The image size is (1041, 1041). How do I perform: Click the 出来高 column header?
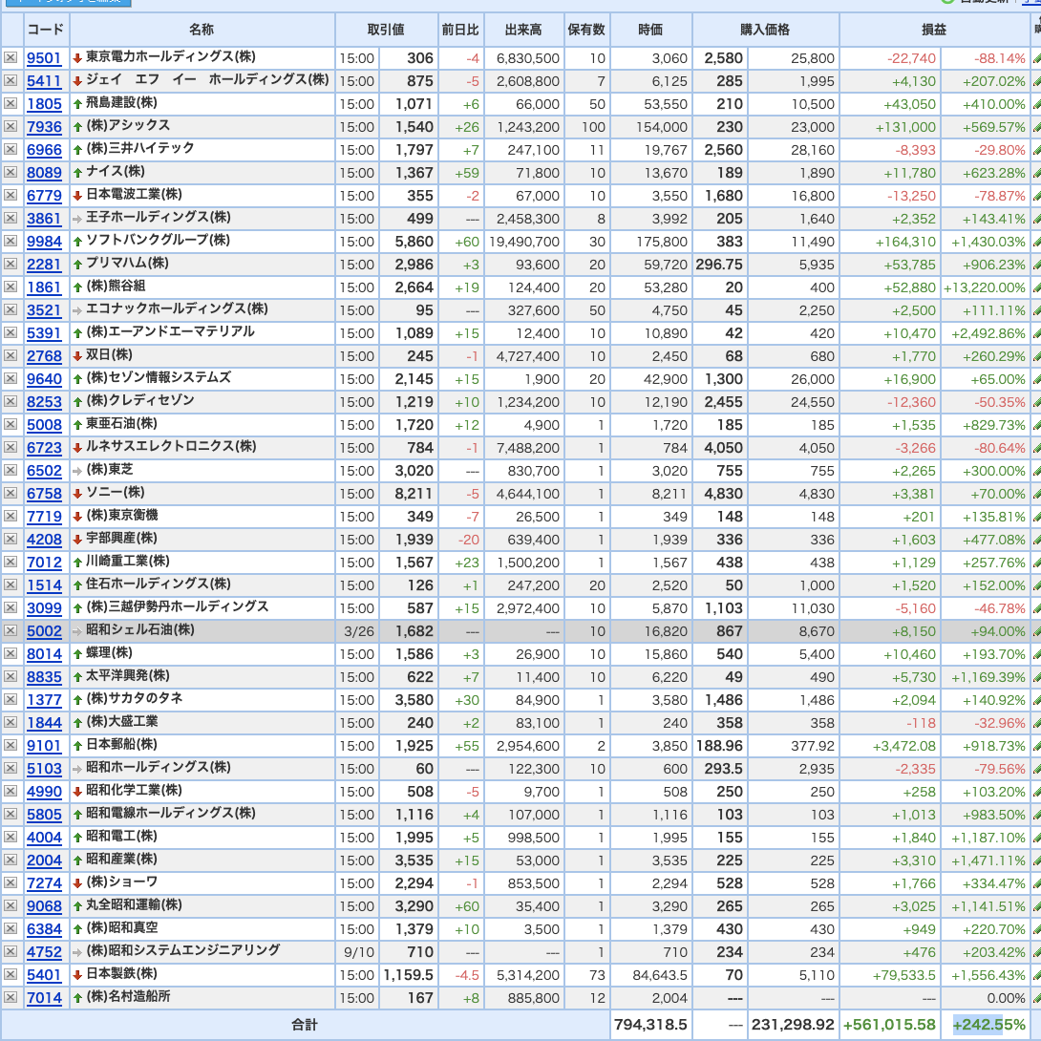[x=523, y=30]
